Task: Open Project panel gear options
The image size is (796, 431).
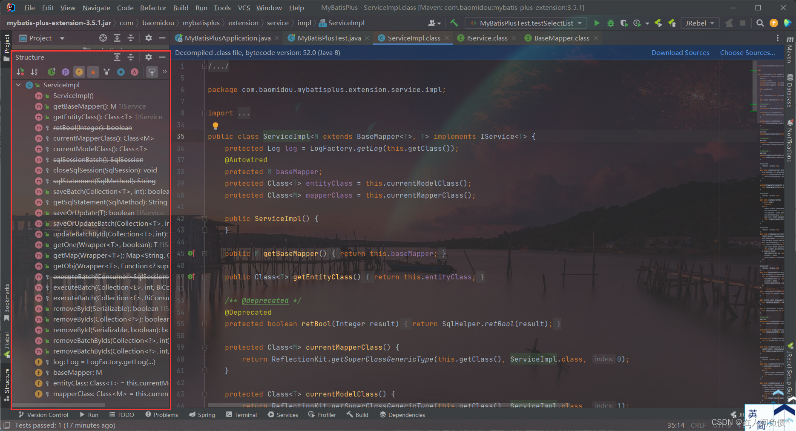Action: click(x=148, y=38)
